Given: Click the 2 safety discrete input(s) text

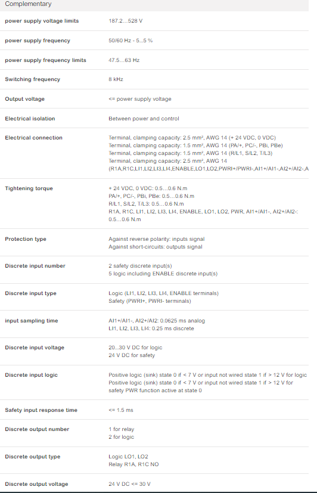Looking at the screenshot, I should pyautogui.click(x=140, y=266).
